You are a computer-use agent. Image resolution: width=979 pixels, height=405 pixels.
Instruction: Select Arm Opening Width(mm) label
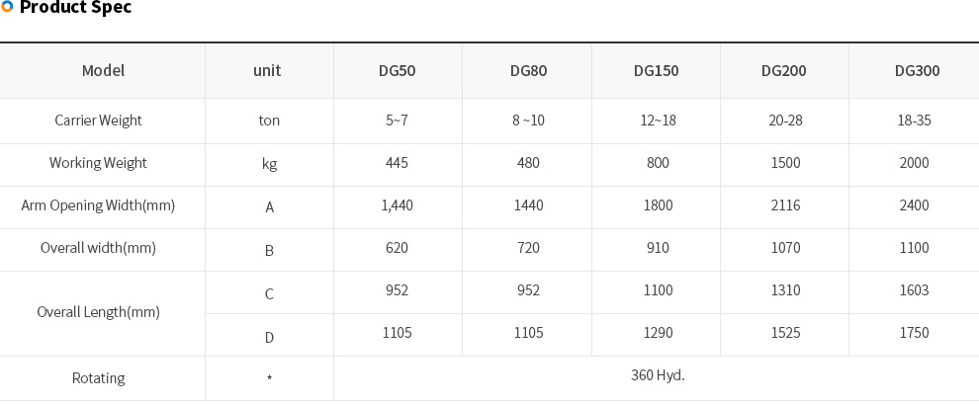(x=99, y=205)
